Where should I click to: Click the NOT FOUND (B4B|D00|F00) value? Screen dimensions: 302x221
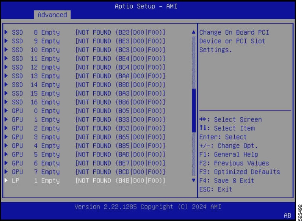coord(120,180)
